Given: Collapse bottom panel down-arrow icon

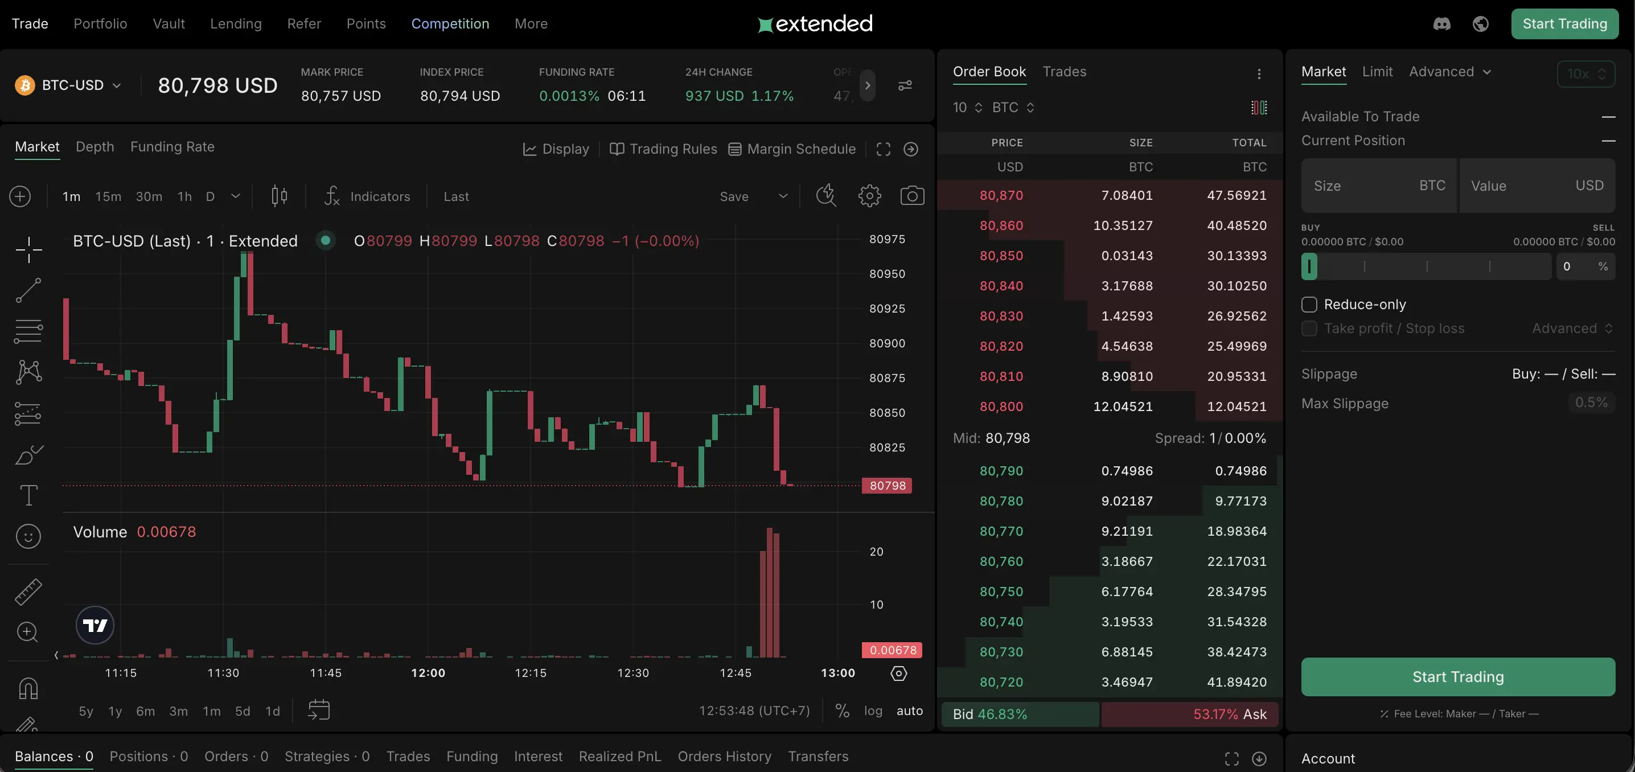Looking at the screenshot, I should coord(1259,759).
